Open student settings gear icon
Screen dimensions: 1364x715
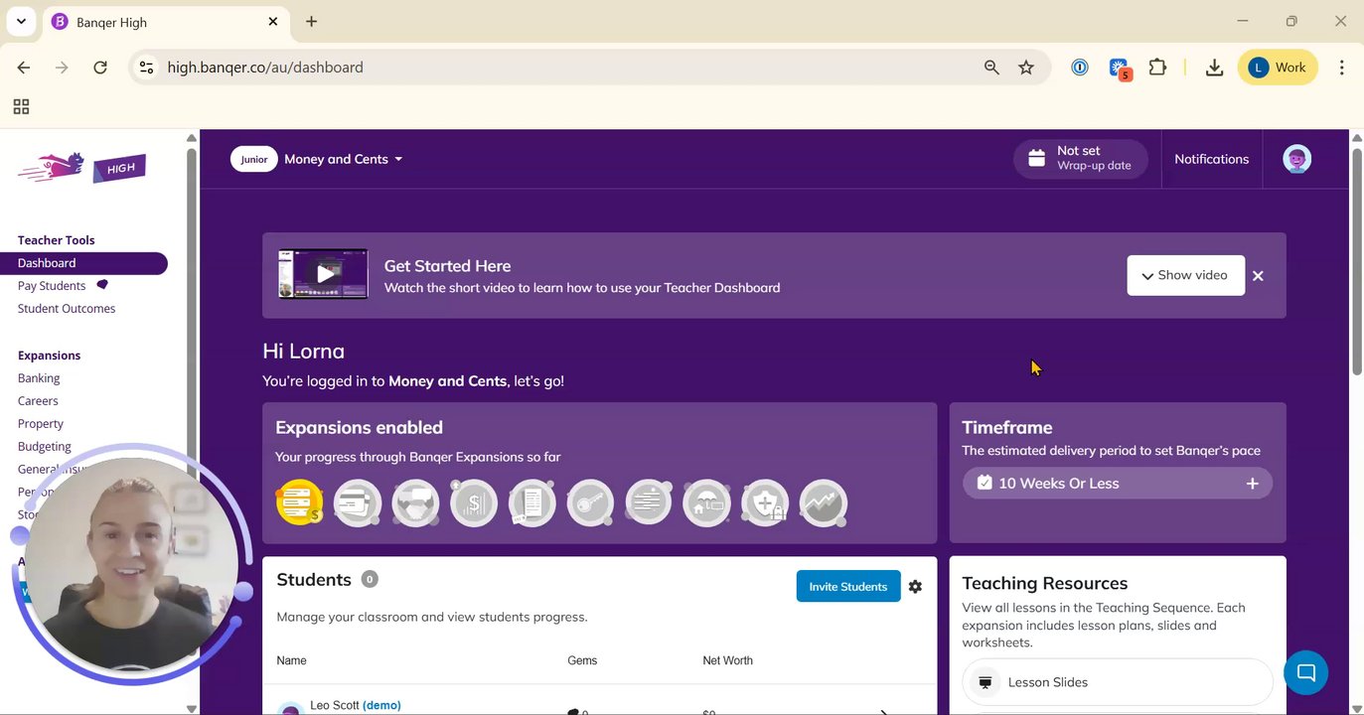click(915, 587)
